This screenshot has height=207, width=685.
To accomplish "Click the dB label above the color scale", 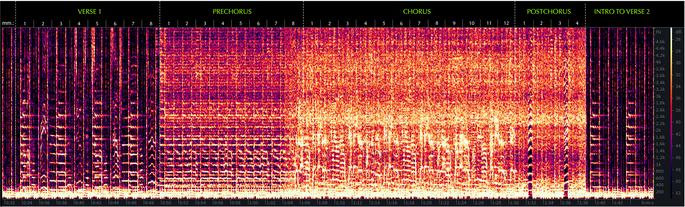I will click(x=678, y=32).
